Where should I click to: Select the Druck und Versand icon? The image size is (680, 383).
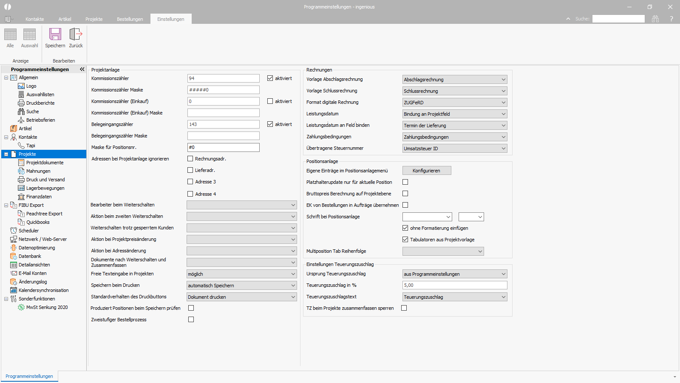click(x=21, y=180)
